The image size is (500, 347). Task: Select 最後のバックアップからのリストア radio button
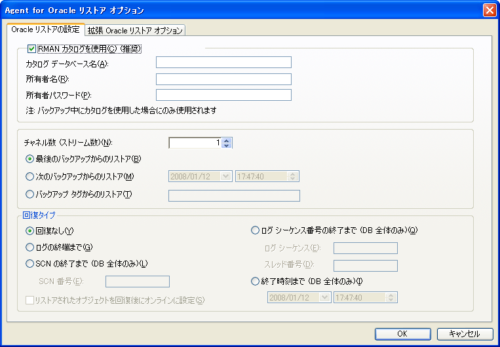[x=29, y=159]
